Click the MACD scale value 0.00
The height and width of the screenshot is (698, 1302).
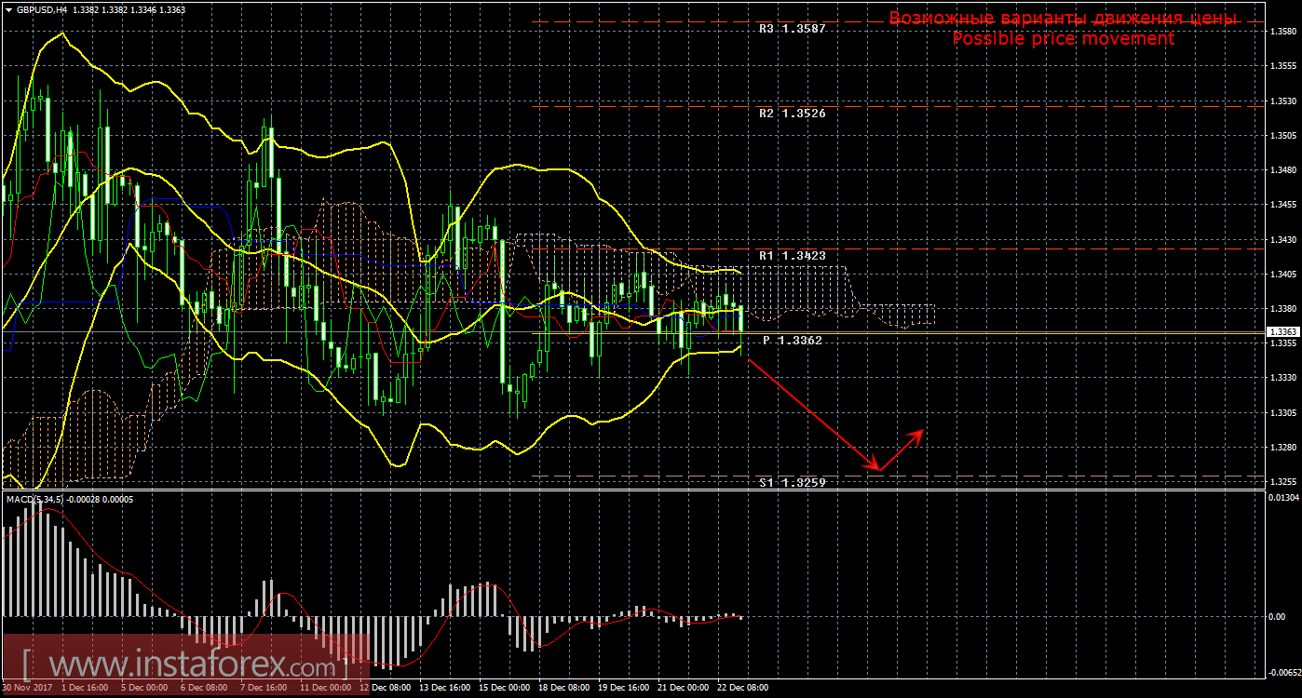point(1277,616)
